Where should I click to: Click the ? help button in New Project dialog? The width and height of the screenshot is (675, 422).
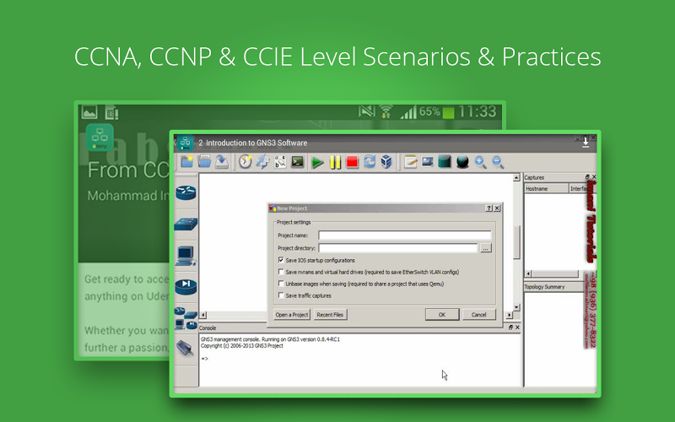489,208
